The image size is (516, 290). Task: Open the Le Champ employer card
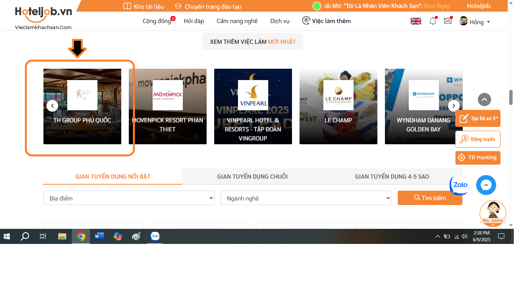pyautogui.click(x=338, y=106)
